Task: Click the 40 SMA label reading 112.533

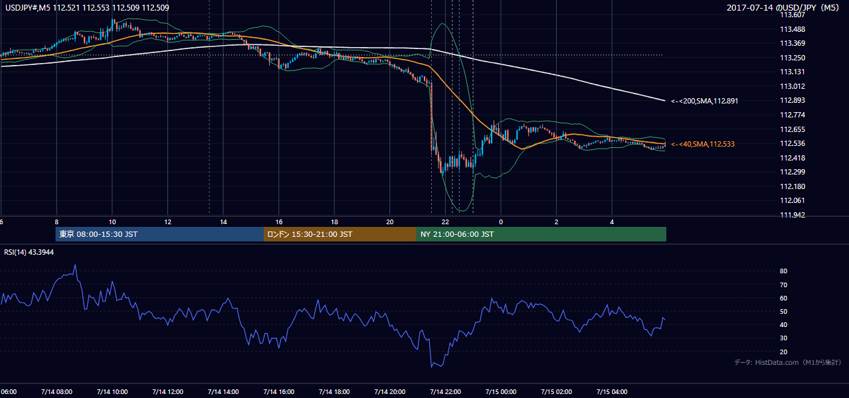Action: (x=703, y=144)
